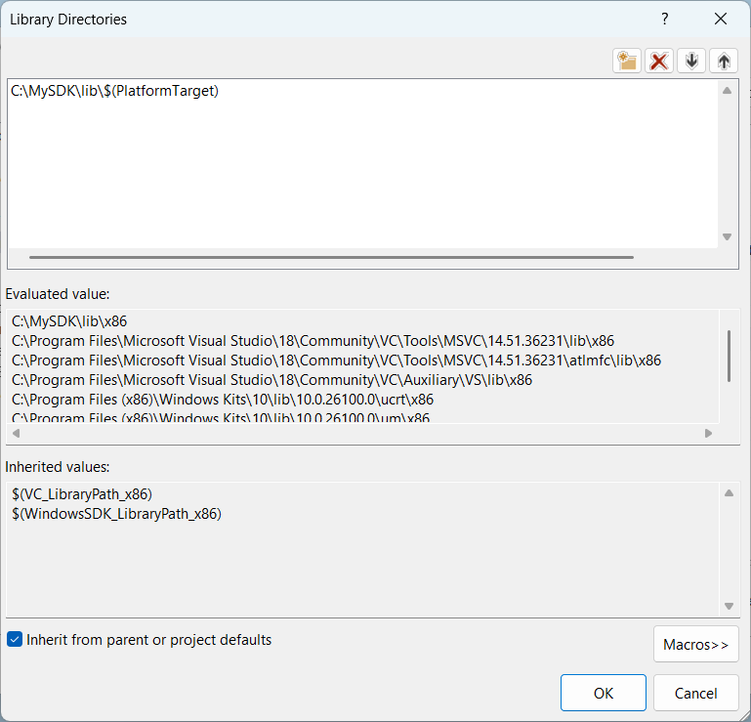
Task: Select the $(VC_LibraryPath_x86) inherited value
Action: [82, 494]
